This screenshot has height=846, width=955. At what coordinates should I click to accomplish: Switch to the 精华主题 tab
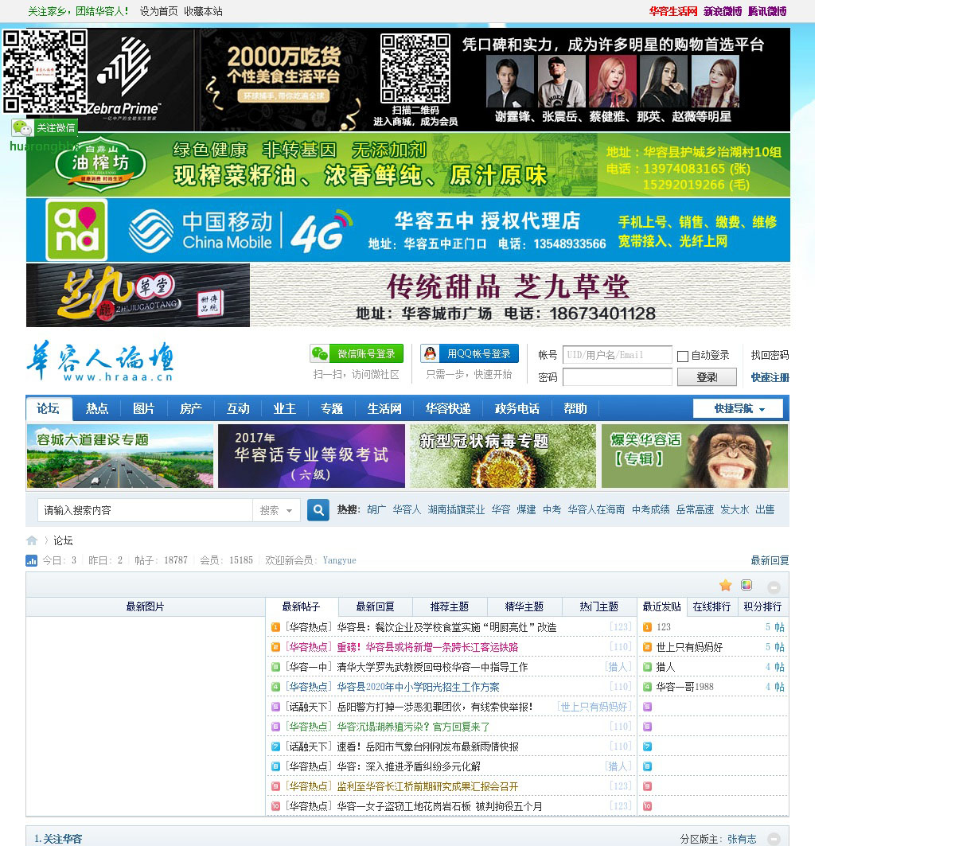pos(524,606)
